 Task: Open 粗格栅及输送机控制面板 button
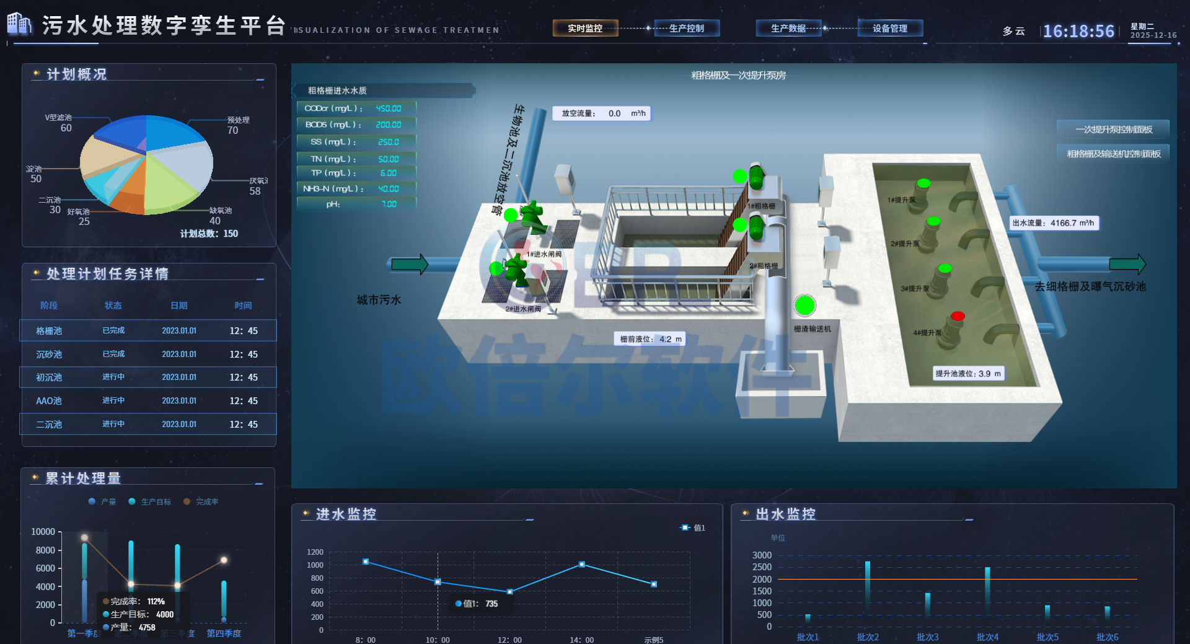(1113, 154)
